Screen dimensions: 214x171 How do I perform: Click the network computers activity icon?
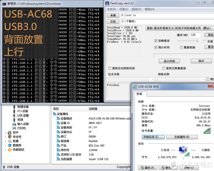pyautogui.click(x=184, y=151)
